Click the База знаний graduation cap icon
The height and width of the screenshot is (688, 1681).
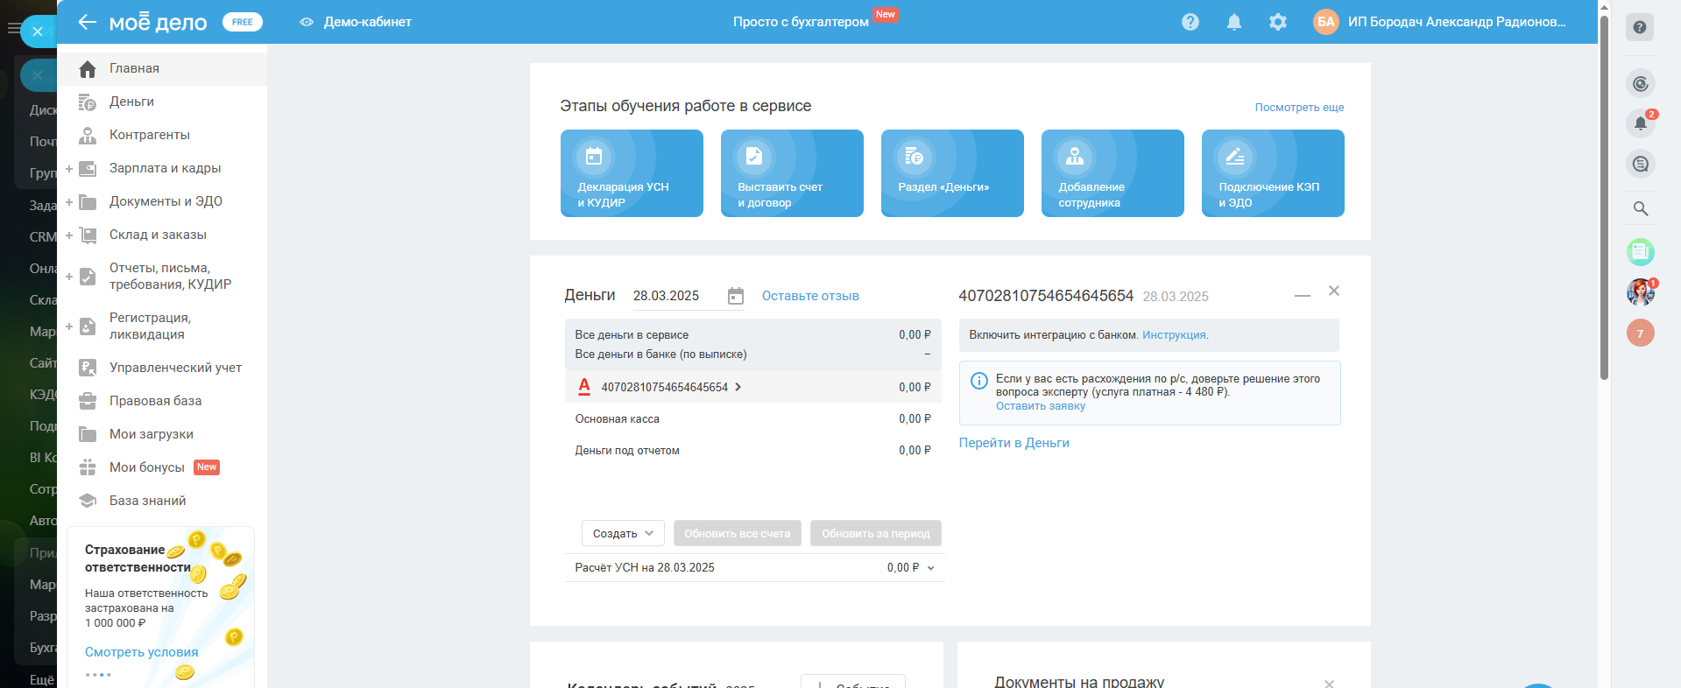tap(88, 501)
